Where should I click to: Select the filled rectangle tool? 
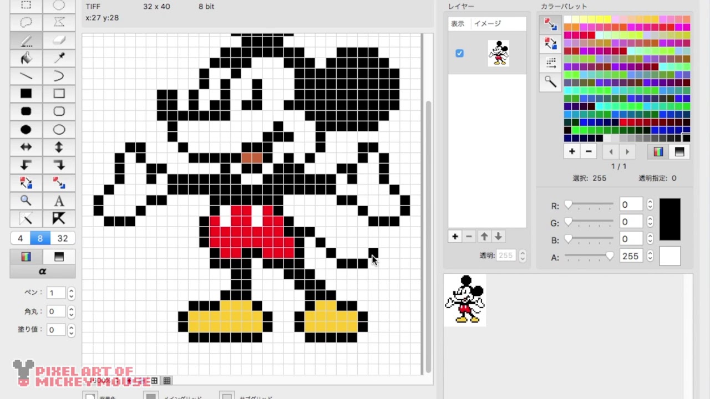click(26, 94)
